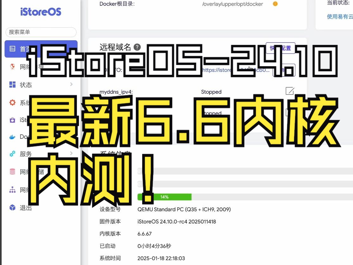The width and height of the screenshot is (353, 265).
Task: Open iStore from the sidebar
Action: [13, 120]
